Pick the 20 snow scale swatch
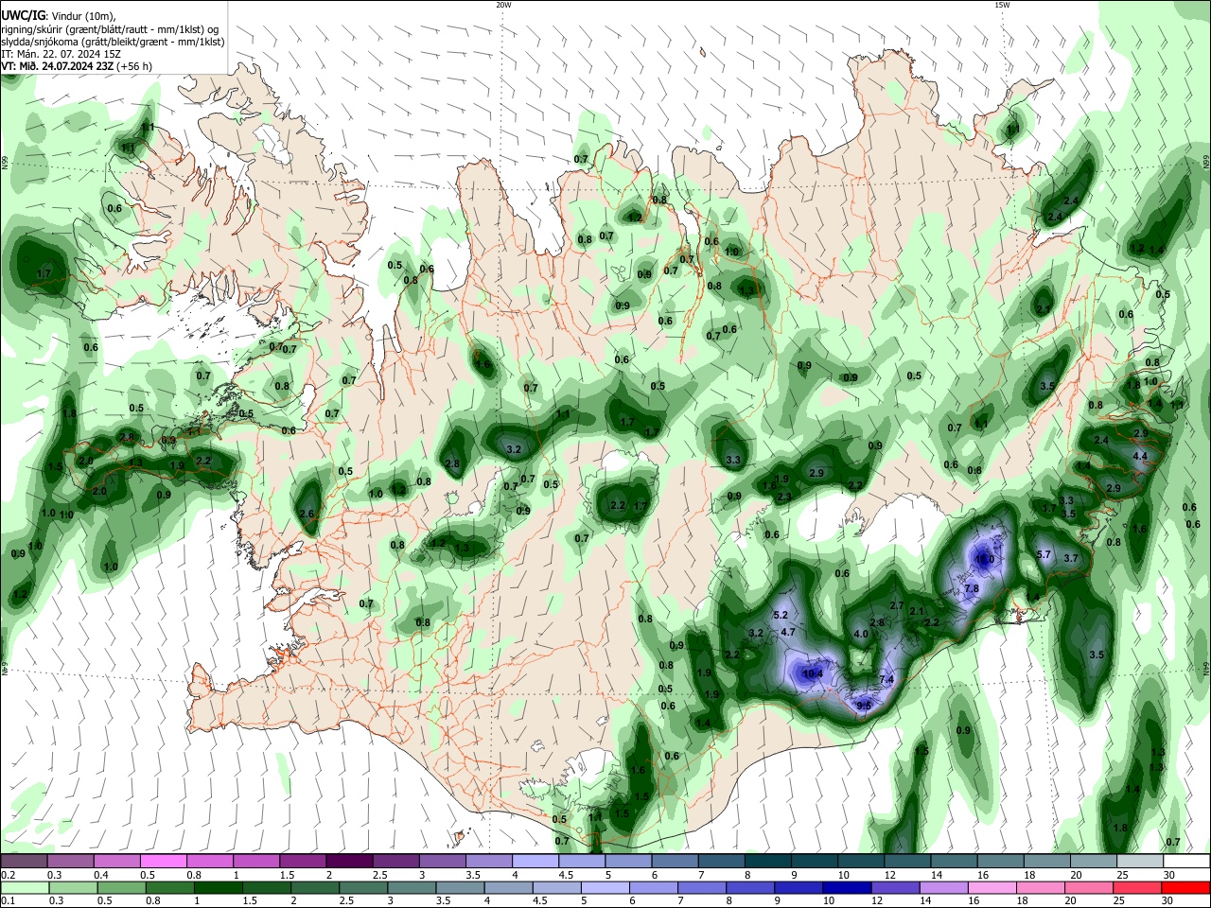The height and width of the screenshot is (908, 1211). 1093,862
